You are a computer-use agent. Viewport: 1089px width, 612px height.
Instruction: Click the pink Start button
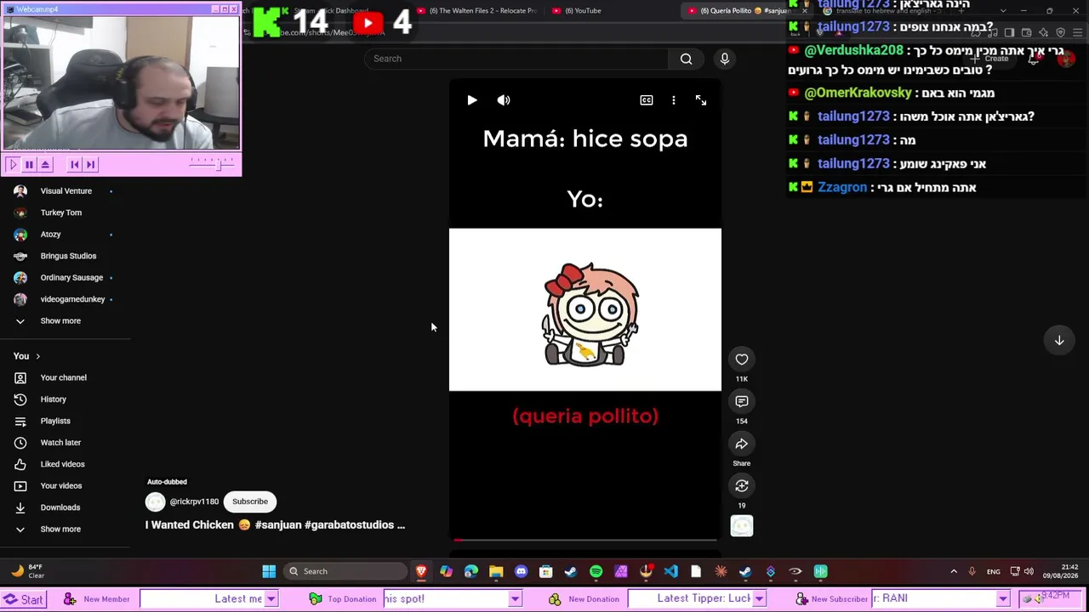point(23,599)
